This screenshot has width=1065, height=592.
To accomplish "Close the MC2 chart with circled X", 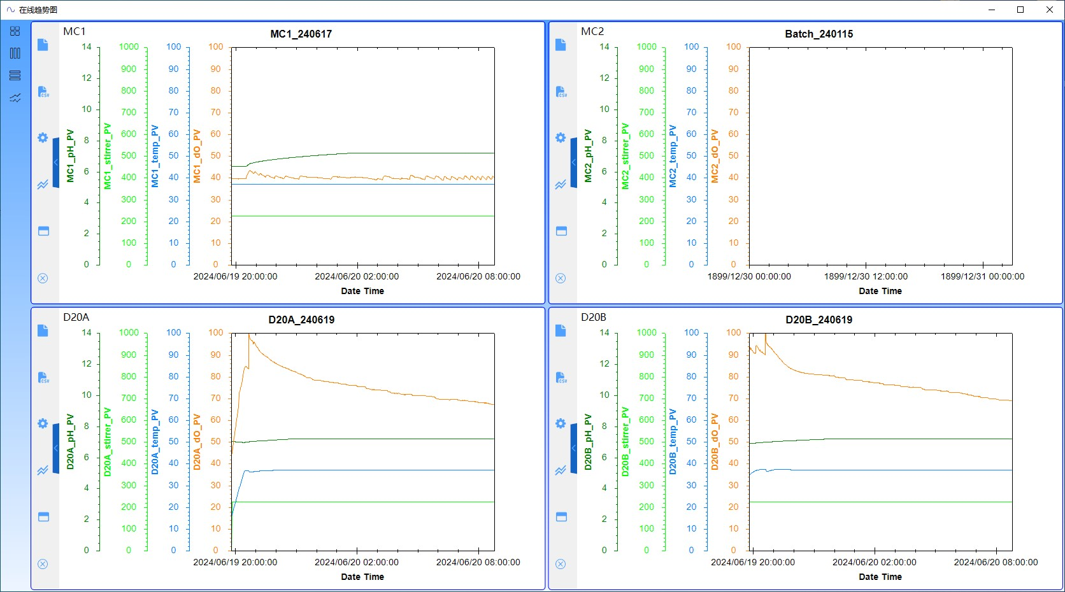I will (561, 278).
